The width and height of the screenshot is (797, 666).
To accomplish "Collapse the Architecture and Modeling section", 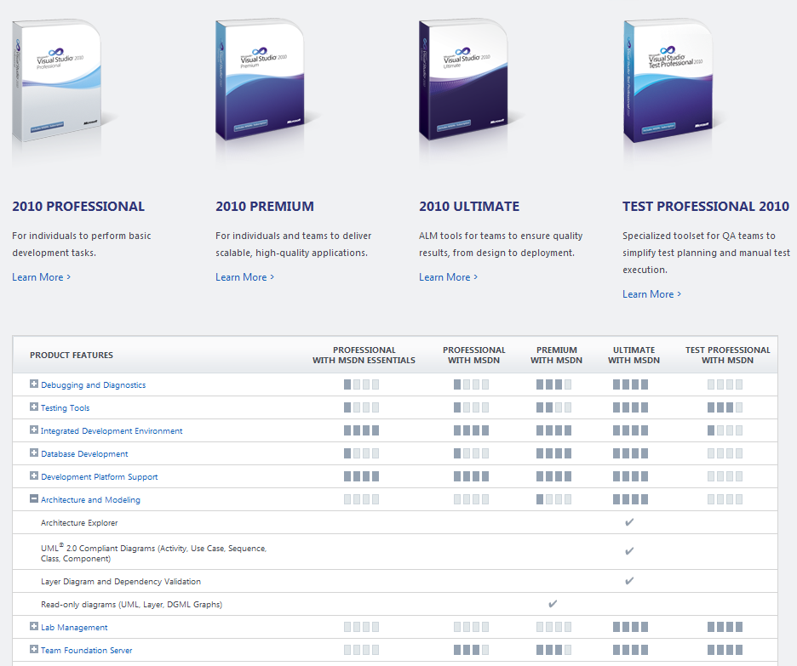I will click(x=34, y=499).
